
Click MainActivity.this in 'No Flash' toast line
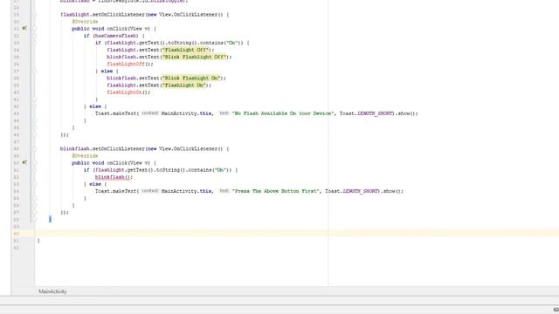(x=187, y=113)
